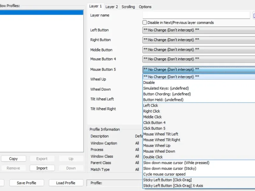Click the Parent Class row label
The width and height of the screenshot is (255, 191).
(x=101, y=163)
